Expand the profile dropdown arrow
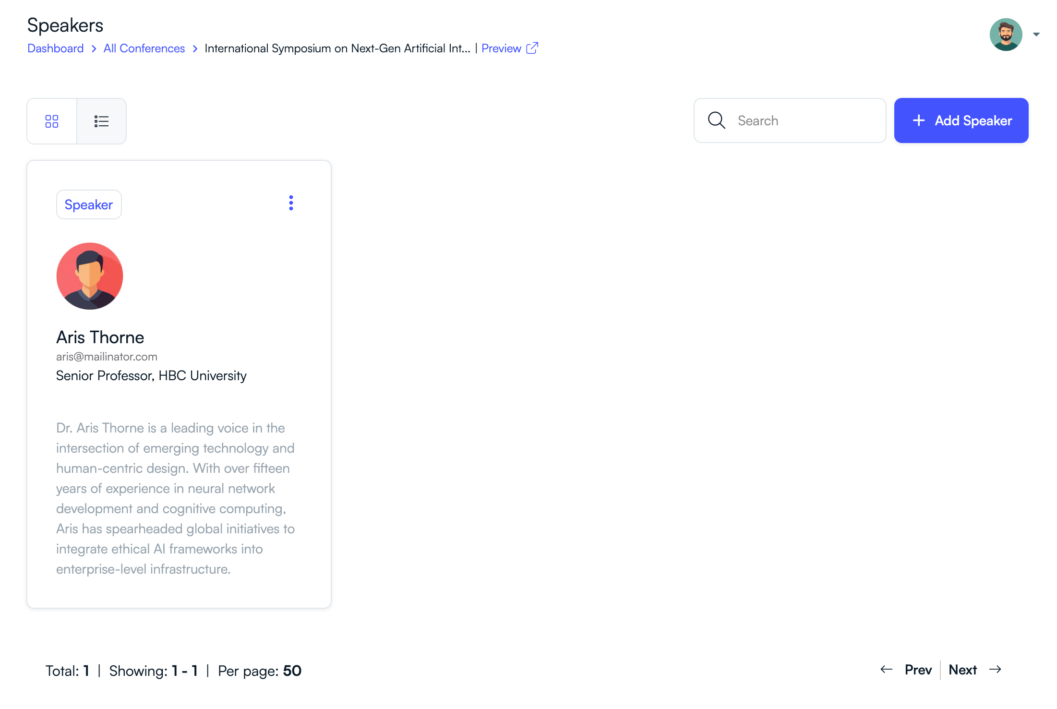Screen dimensions: 1057x709 (1036, 35)
